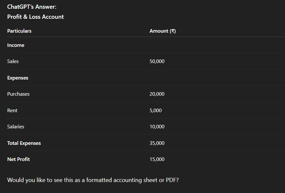Click the Sales row label
Image resolution: width=285 pixels, height=193 pixels.
point(13,61)
